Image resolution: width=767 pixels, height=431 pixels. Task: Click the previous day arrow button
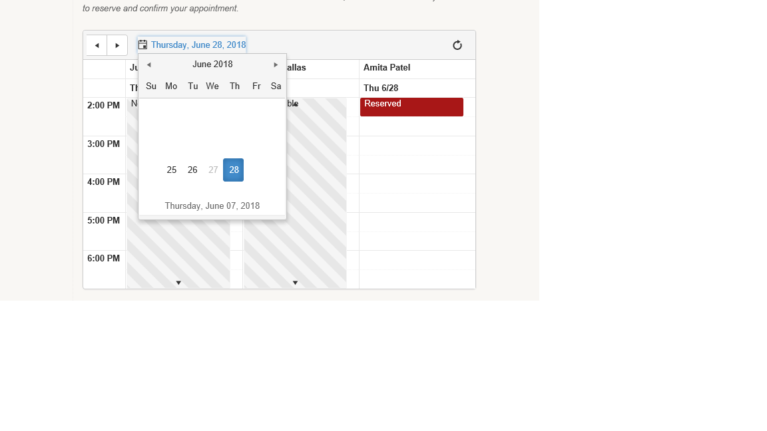97,45
